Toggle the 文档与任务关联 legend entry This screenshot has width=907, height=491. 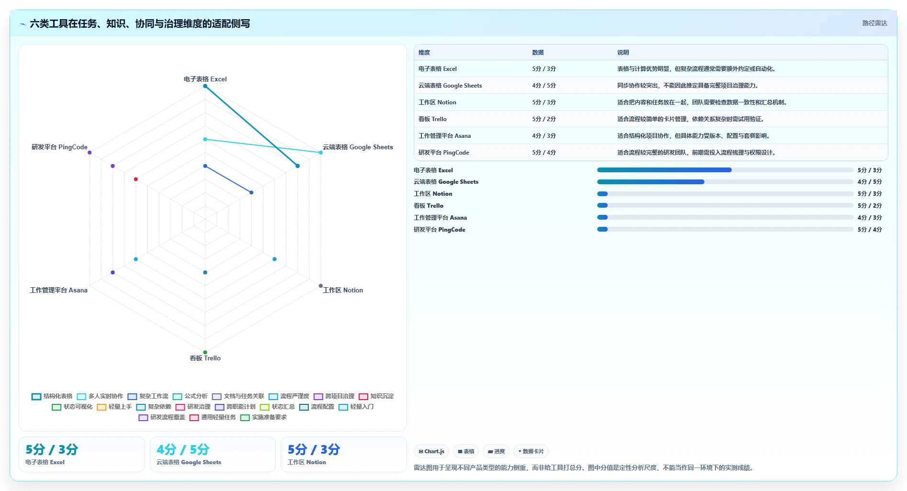coord(238,396)
